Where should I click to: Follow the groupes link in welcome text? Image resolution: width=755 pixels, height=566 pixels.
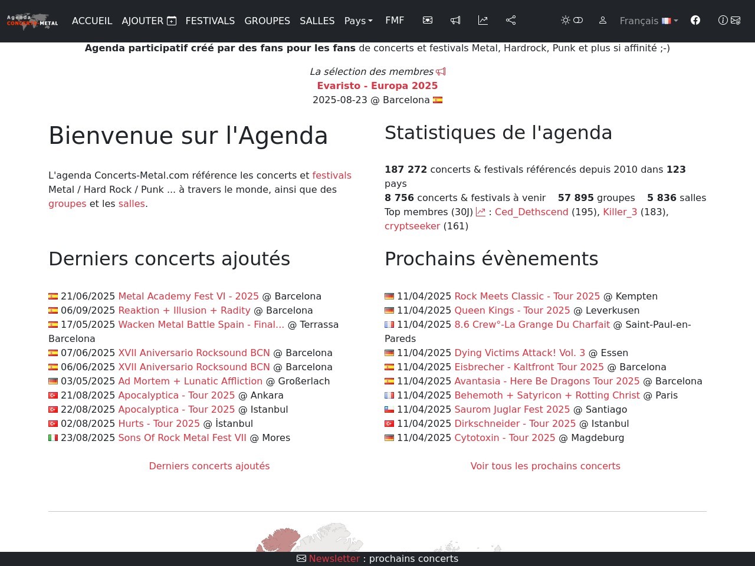pos(67,203)
